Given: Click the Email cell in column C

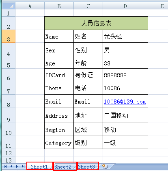Looking at the screenshot, I should [88, 101].
